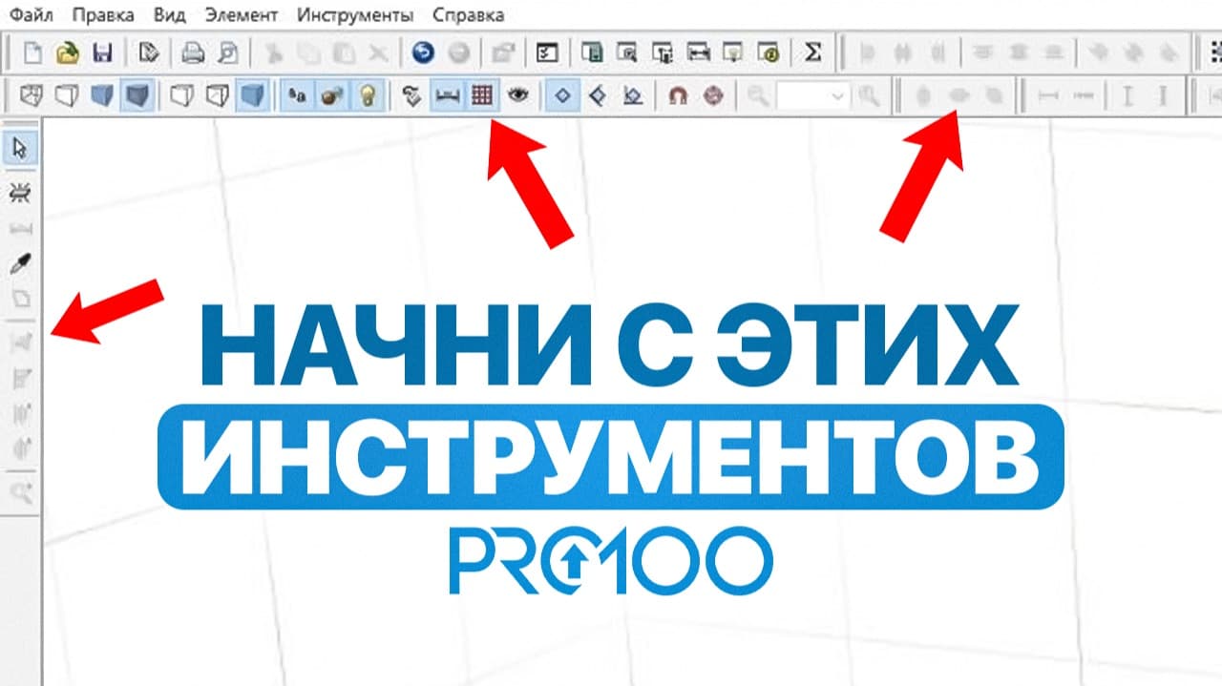
Task: Click the greyed-out shape tool below the eyedropper
Action: click(x=20, y=299)
